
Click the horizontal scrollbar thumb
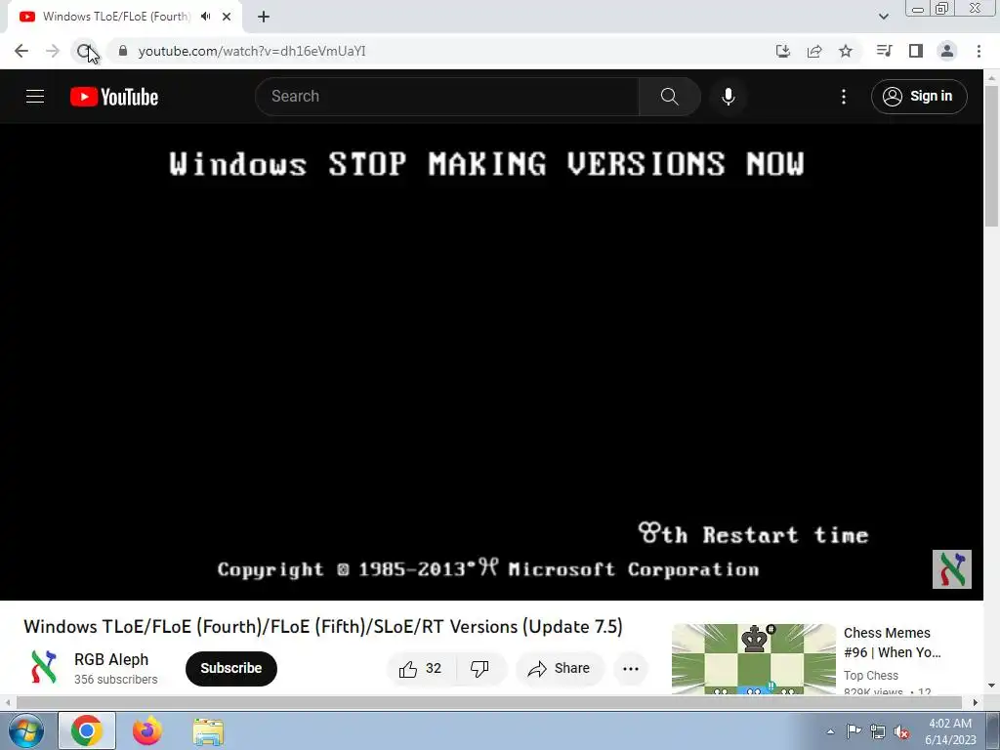click(488, 702)
